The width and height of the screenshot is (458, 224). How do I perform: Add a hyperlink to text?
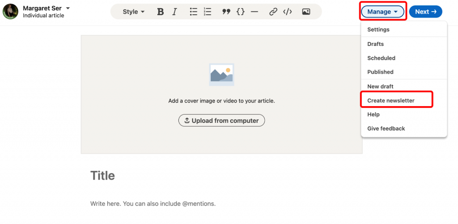coord(273,12)
